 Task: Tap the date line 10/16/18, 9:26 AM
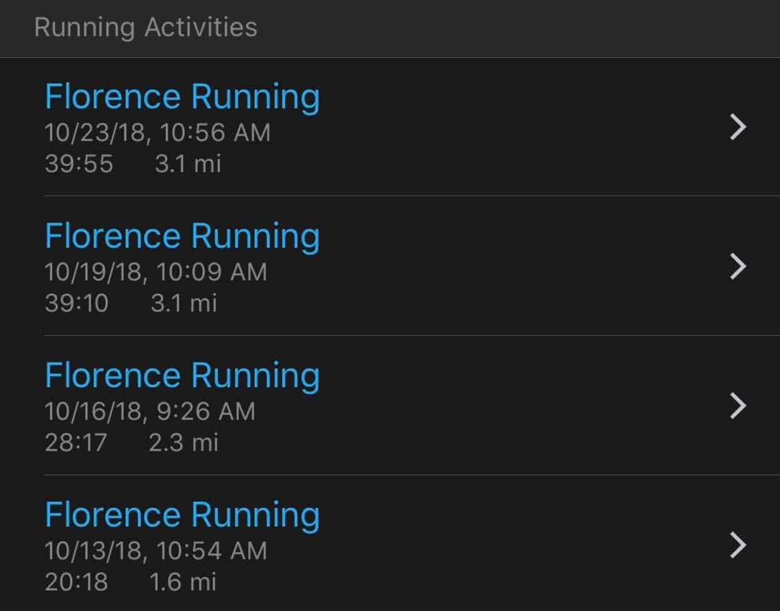coord(150,412)
